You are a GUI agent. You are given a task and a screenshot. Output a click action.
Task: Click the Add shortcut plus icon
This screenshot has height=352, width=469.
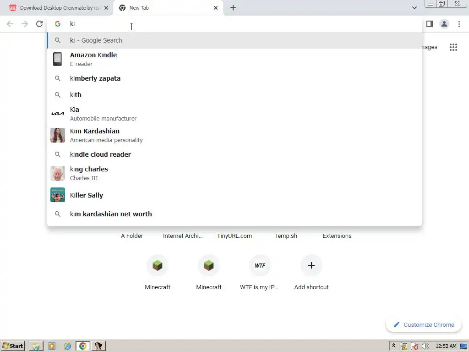(x=311, y=265)
